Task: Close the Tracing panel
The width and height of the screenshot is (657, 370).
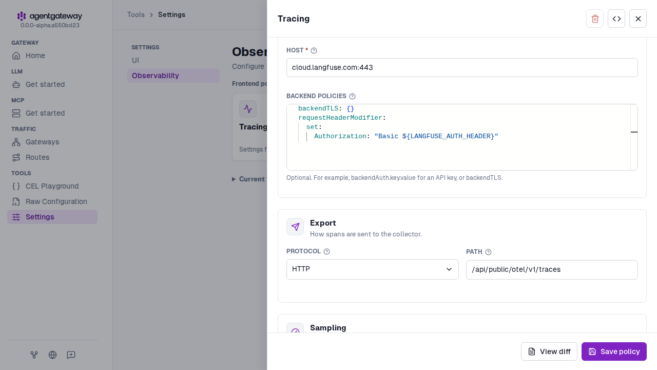Action: pyautogui.click(x=638, y=18)
